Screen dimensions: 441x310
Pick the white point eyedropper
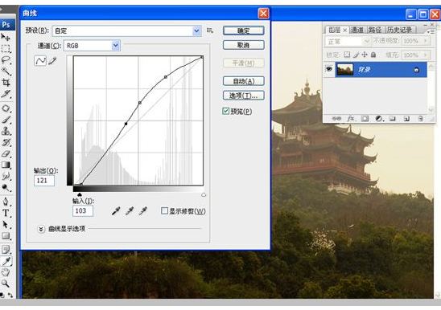click(x=143, y=211)
